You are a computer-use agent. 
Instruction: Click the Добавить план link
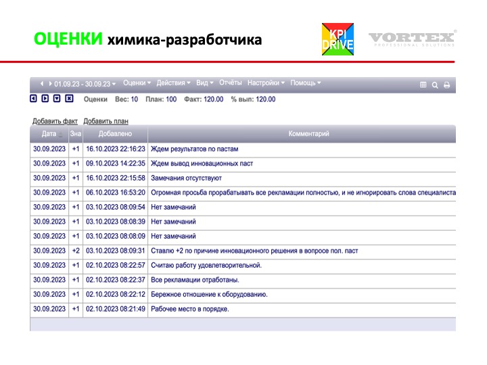click(106, 121)
